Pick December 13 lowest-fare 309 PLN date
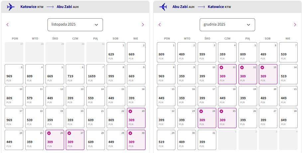 click(268, 74)
